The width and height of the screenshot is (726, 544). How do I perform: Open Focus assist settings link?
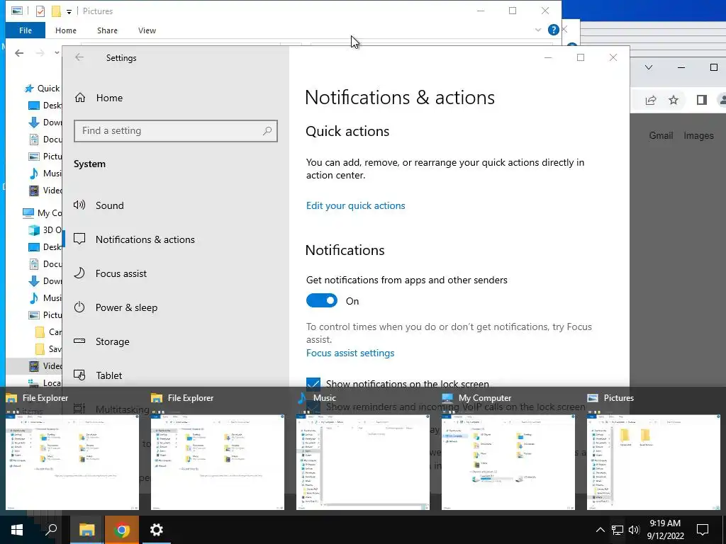coord(350,353)
